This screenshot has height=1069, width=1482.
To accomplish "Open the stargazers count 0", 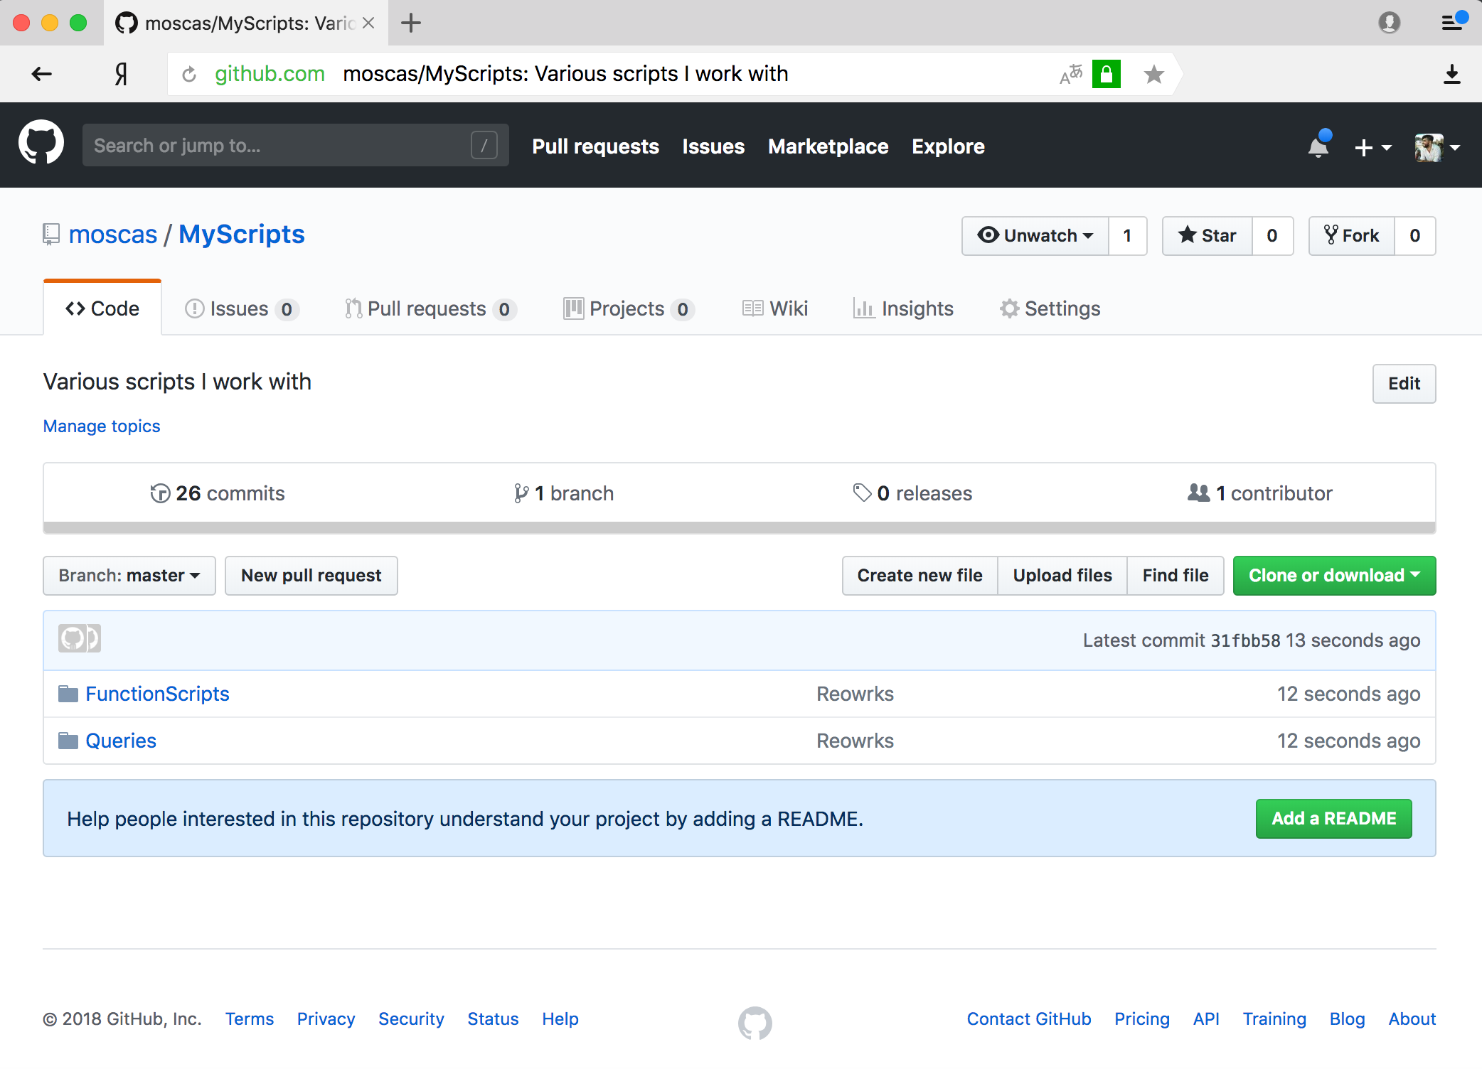I will [1272, 236].
